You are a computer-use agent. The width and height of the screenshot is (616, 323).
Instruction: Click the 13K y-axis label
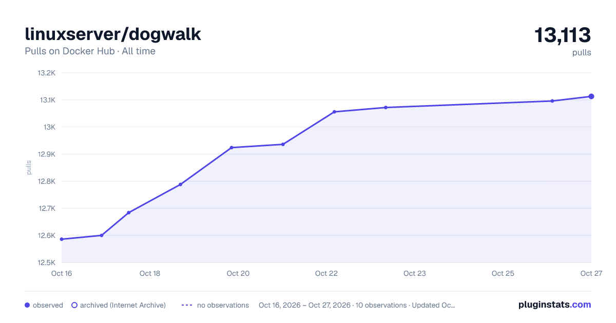(x=49, y=127)
